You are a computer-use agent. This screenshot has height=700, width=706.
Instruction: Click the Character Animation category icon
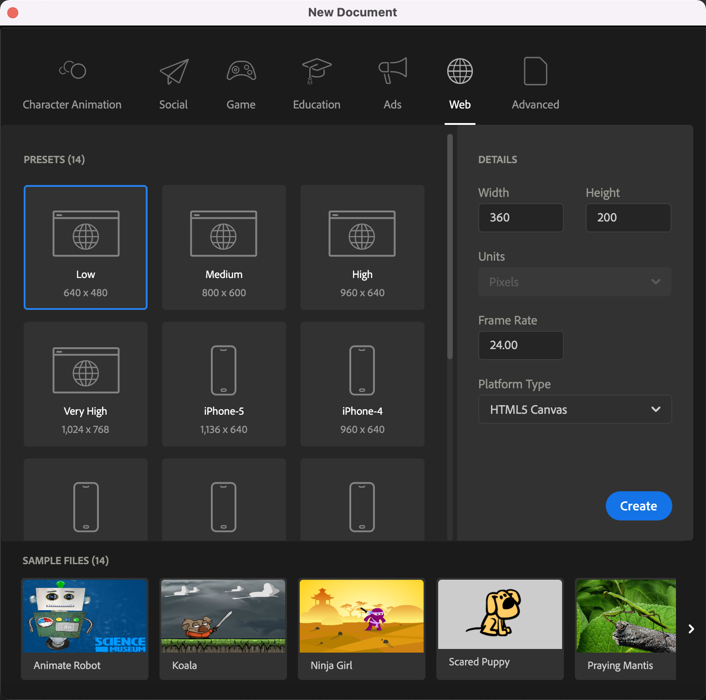pyautogui.click(x=72, y=70)
